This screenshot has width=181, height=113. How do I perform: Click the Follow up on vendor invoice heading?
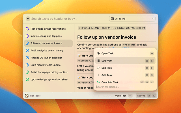pos(107,37)
